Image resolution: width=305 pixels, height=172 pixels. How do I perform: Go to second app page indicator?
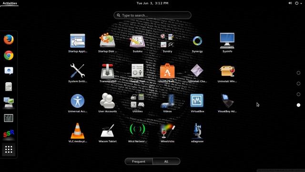(298, 84)
